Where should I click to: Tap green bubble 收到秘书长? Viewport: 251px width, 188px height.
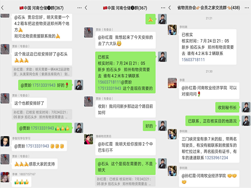[x=227, y=107]
